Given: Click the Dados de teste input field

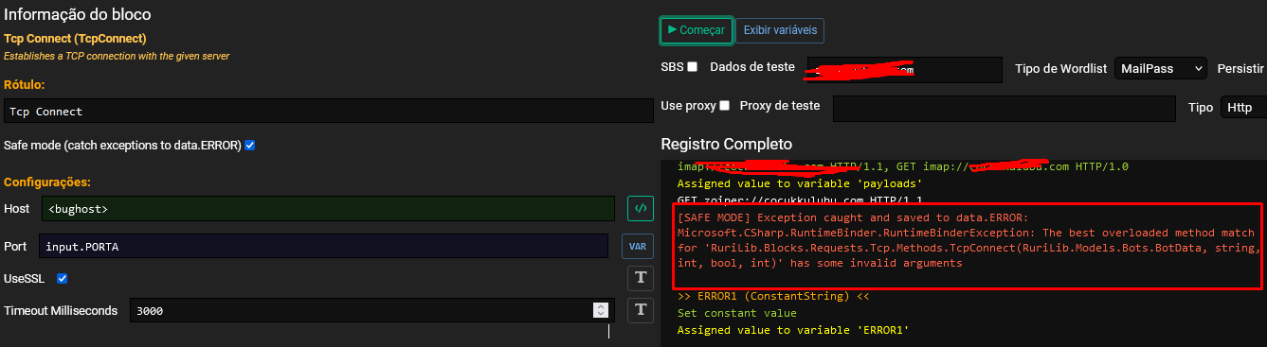Looking at the screenshot, I should pyautogui.click(x=904, y=70).
